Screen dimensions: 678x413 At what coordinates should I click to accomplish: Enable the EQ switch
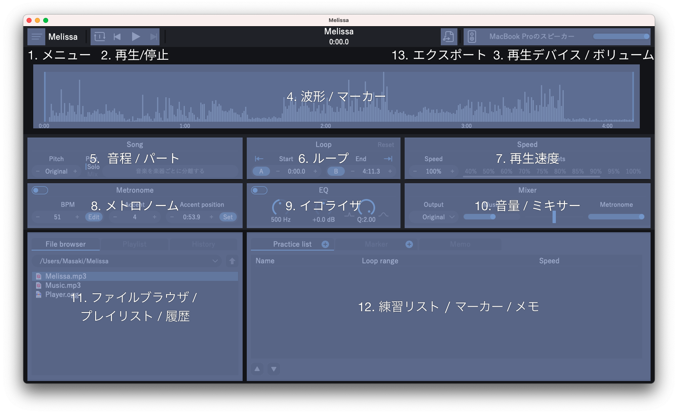click(259, 190)
